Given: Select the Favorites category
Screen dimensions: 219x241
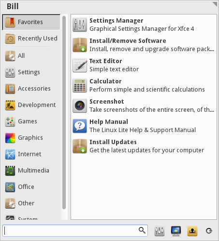Looking at the screenshot, I should [31, 22].
